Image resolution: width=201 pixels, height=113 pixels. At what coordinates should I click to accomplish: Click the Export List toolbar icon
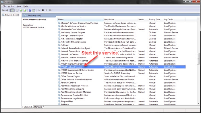click(x=25, y=10)
